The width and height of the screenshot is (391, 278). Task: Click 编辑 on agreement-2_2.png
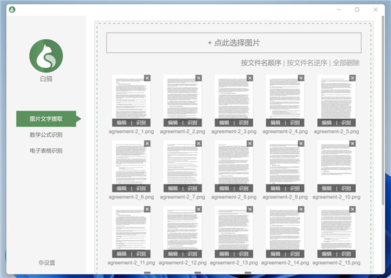click(x=173, y=123)
